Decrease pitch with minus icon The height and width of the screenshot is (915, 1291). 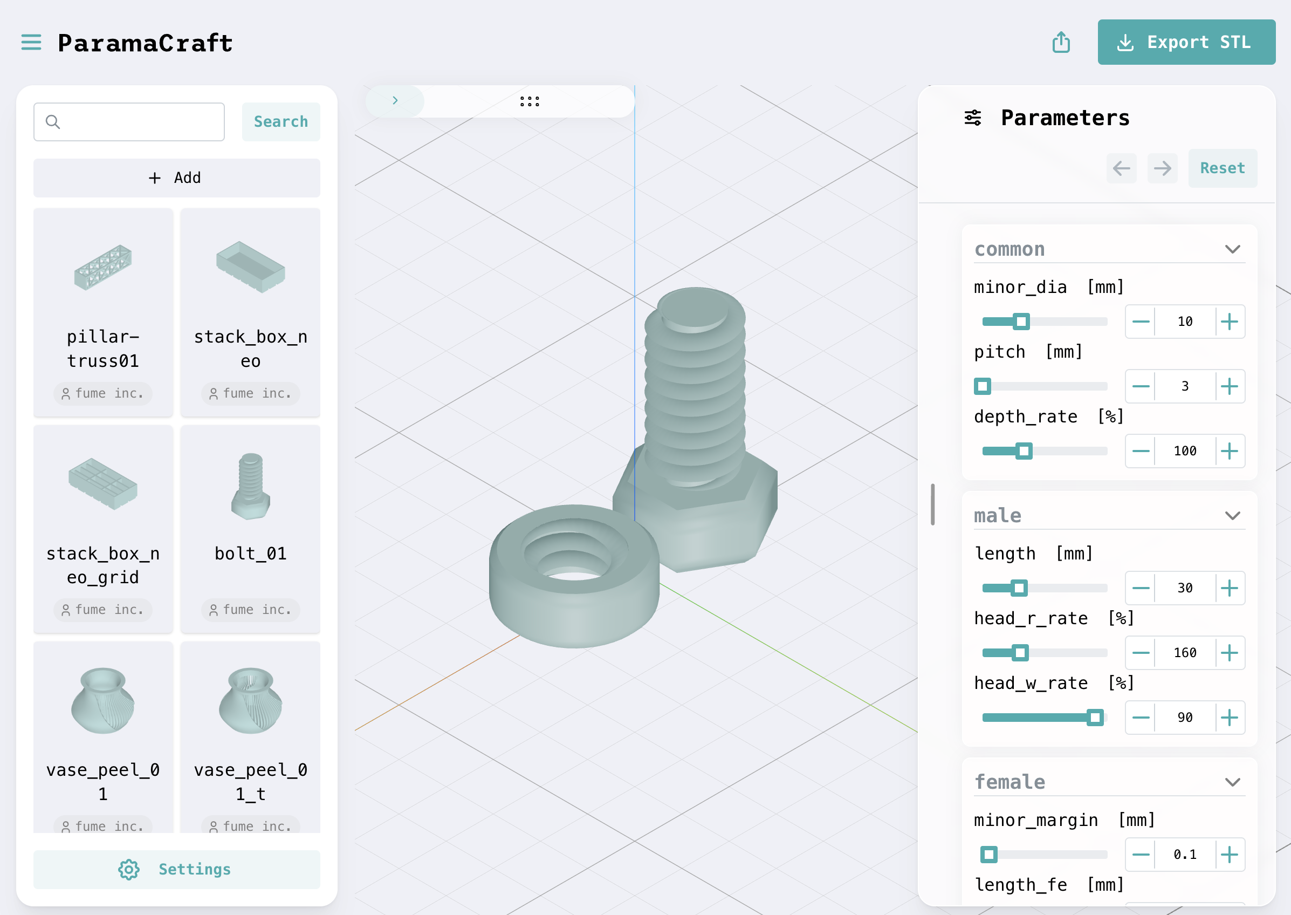click(x=1140, y=386)
